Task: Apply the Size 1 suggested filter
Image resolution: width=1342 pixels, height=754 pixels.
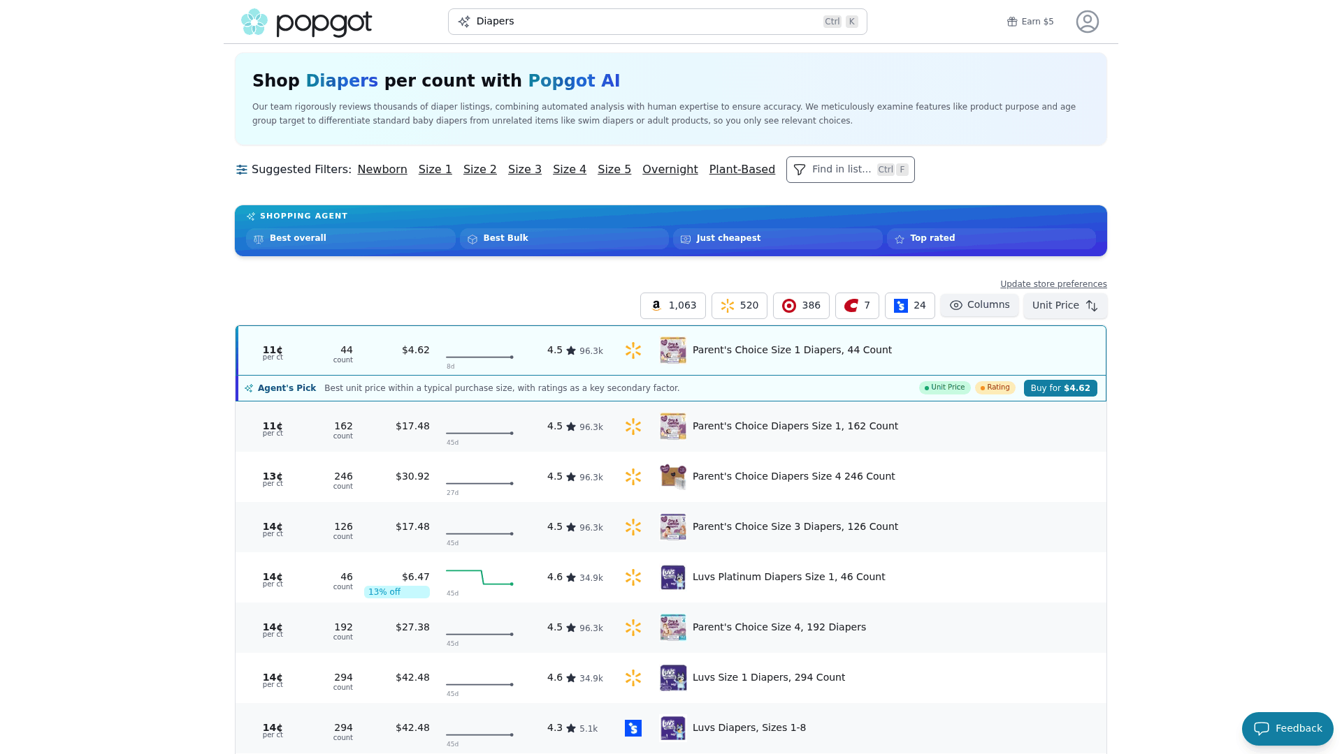Action: point(435,170)
